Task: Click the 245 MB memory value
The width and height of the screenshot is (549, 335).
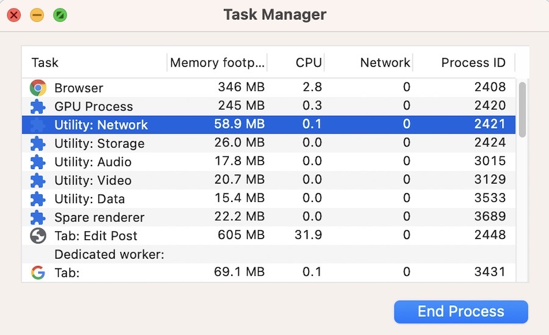Action: click(x=241, y=106)
